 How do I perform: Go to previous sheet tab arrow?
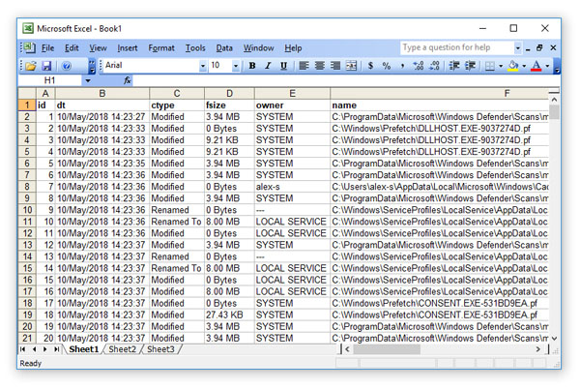[34, 349]
